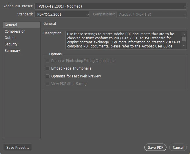190x154 pixels.
Task: Open the Security category
Action: (x=22, y=44)
